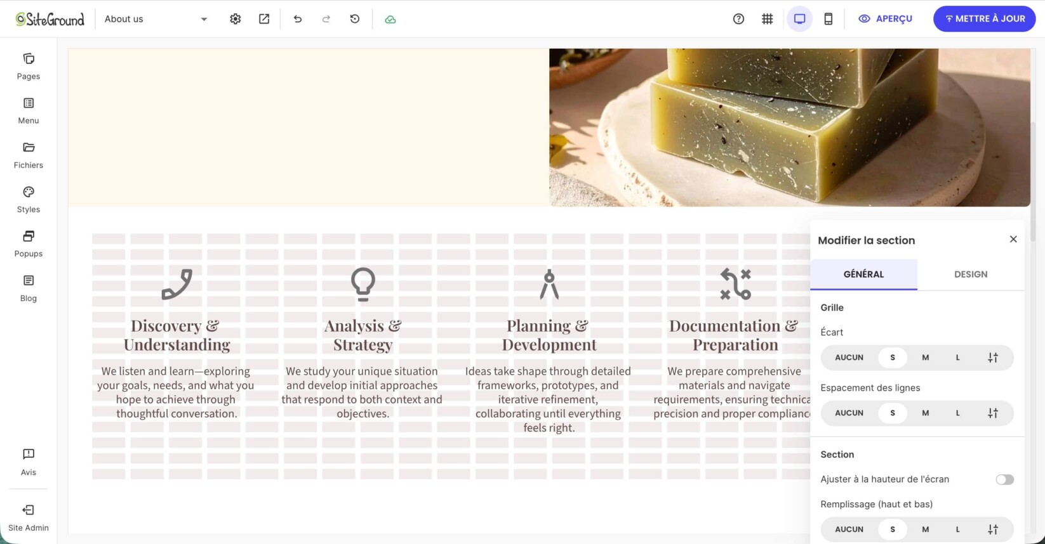This screenshot has height=544, width=1045.
Task: Open the Popups panel
Action: click(x=29, y=244)
